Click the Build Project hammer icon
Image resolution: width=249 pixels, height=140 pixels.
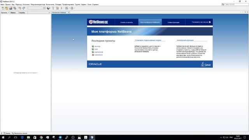click(x=53, y=8)
